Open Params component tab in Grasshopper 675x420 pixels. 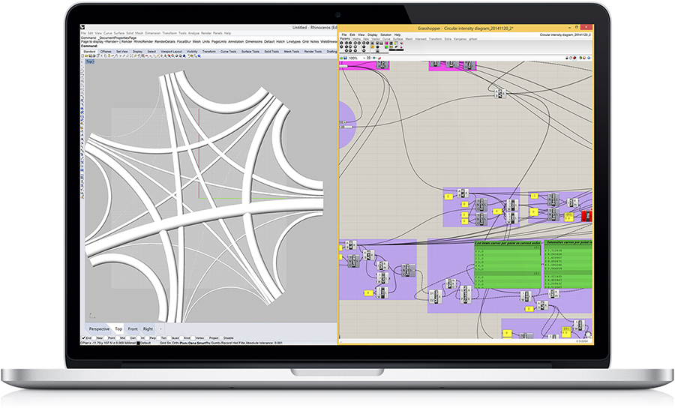tap(345, 39)
